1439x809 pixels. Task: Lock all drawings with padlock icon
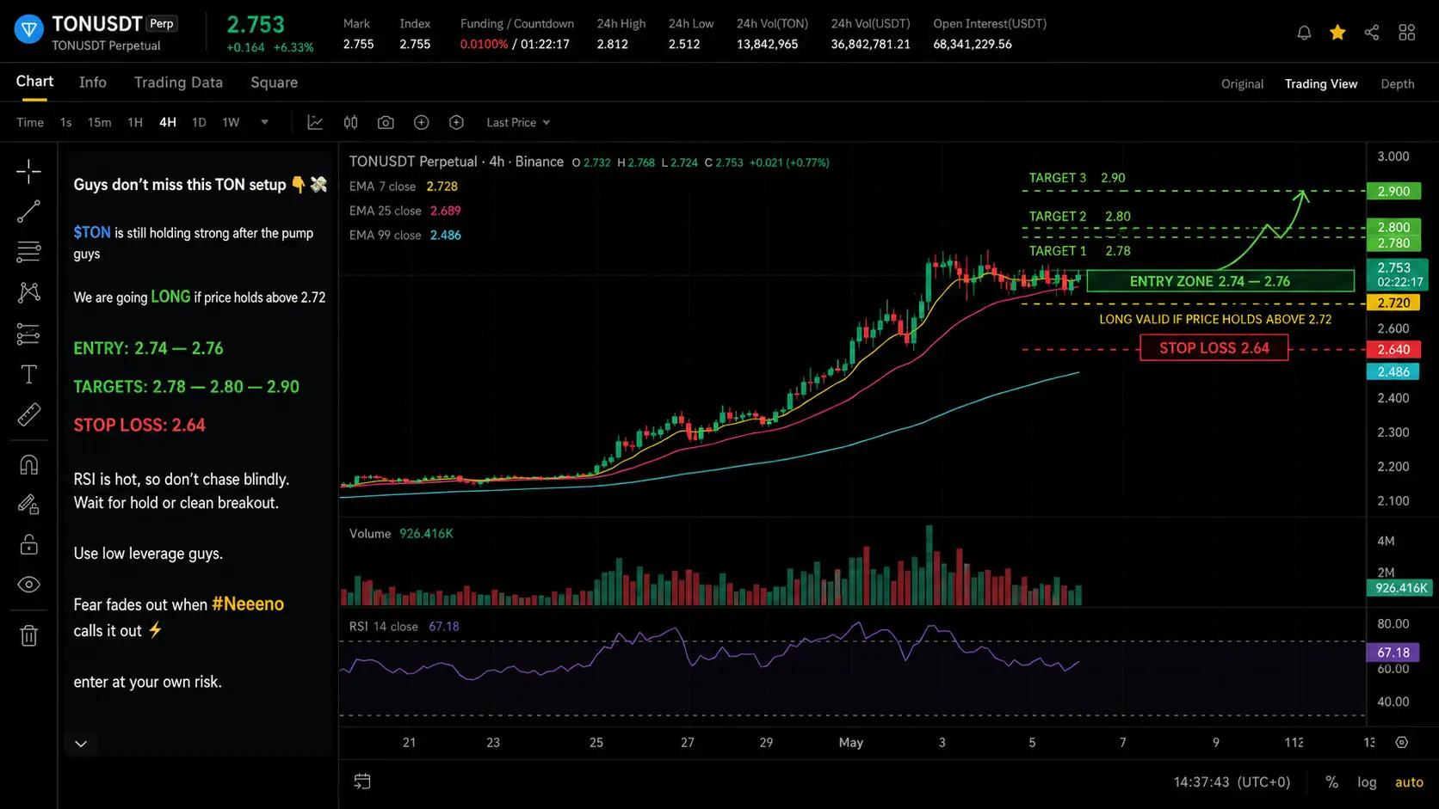pyautogui.click(x=28, y=544)
